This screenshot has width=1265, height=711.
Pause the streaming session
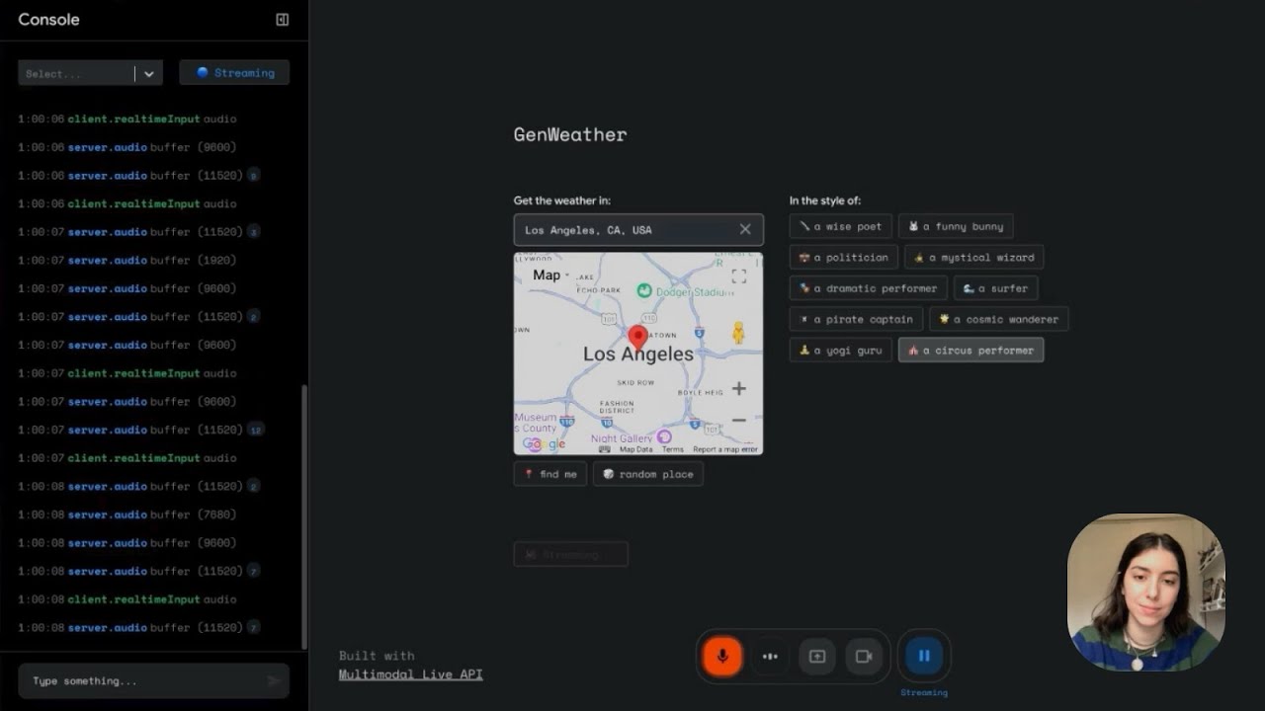point(924,656)
